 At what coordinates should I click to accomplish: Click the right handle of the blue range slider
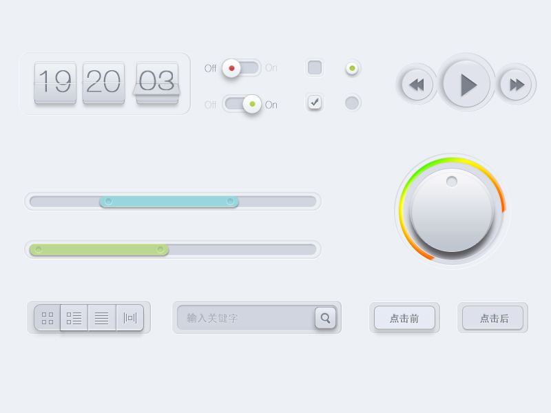tap(230, 201)
